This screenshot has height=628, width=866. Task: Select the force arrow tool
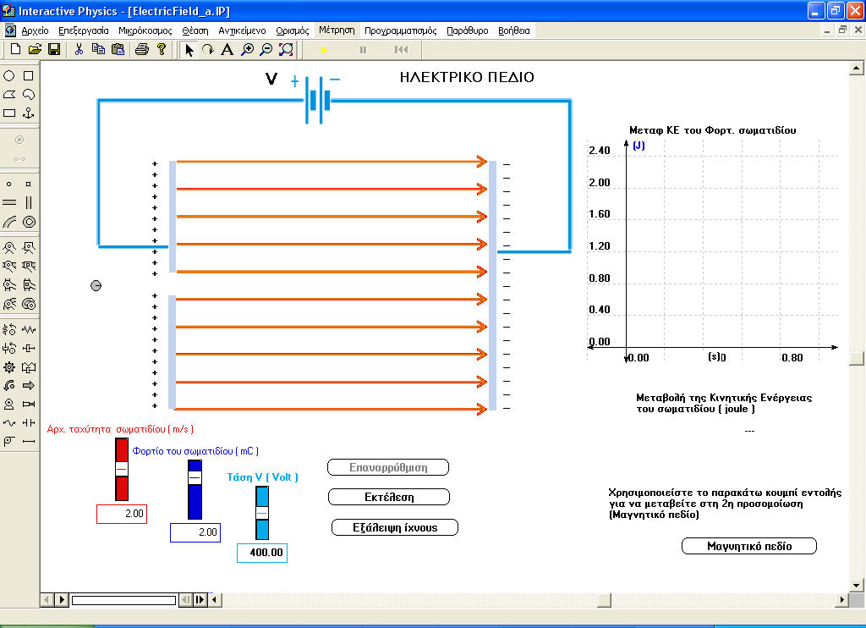coord(29,386)
